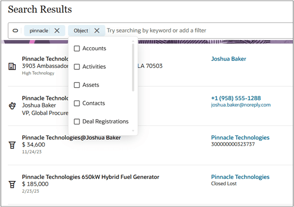This screenshot has width=294, height=207.
Task: Remove the pinnacle keyword filter chip
Action: 57,31
